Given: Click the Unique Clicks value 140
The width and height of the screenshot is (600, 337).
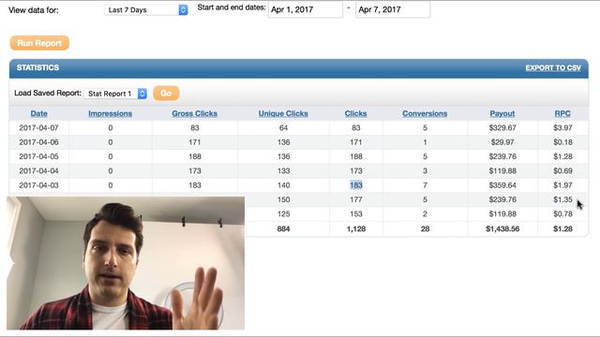Looking at the screenshot, I should point(283,185).
